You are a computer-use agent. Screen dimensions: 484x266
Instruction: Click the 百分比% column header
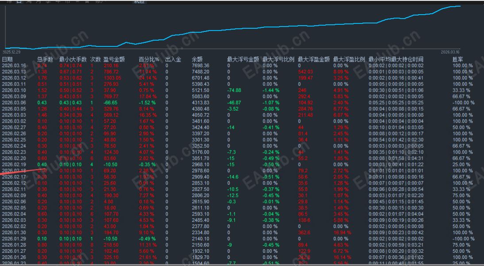tap(149, 59)
